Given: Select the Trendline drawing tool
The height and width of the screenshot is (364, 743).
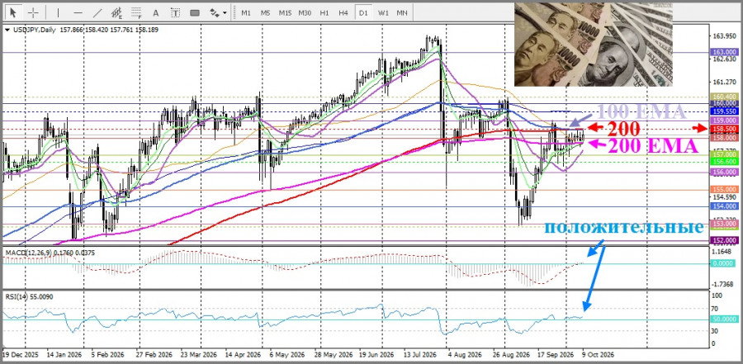Looking at the screenshot, I should point(97,13).
